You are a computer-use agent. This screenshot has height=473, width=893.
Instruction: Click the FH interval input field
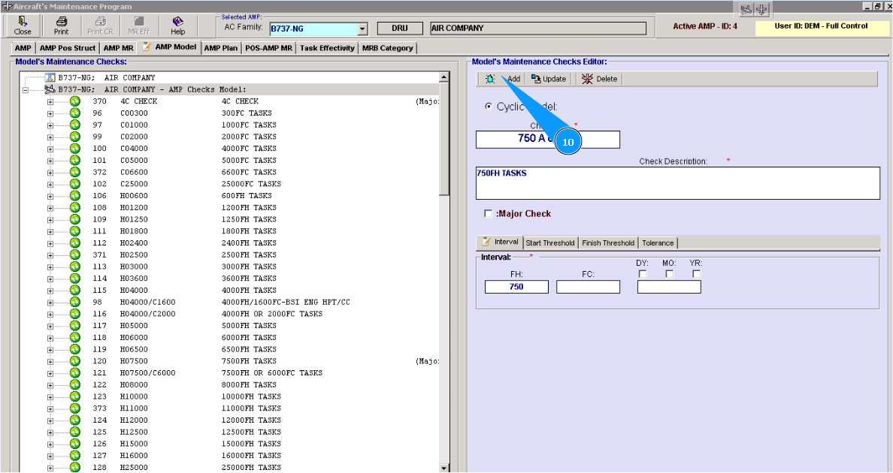(516, 287)
